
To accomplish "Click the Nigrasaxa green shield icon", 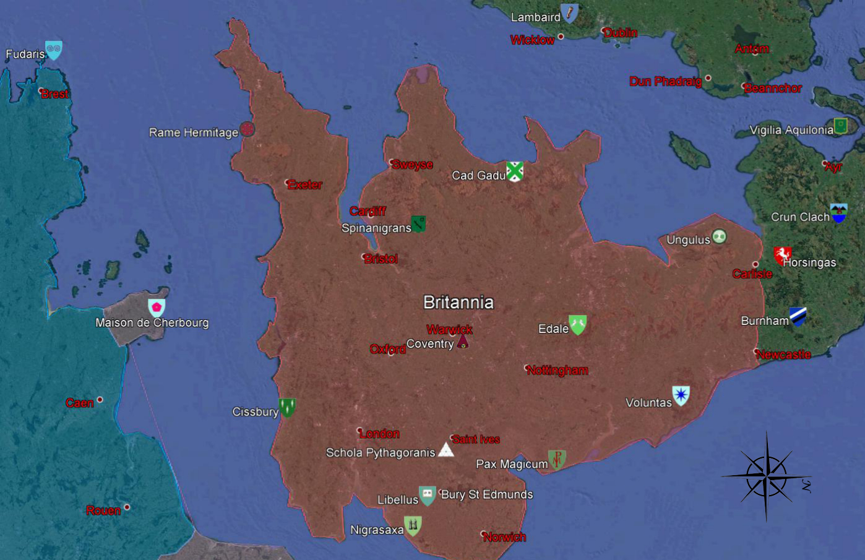I will click(413, 526).
